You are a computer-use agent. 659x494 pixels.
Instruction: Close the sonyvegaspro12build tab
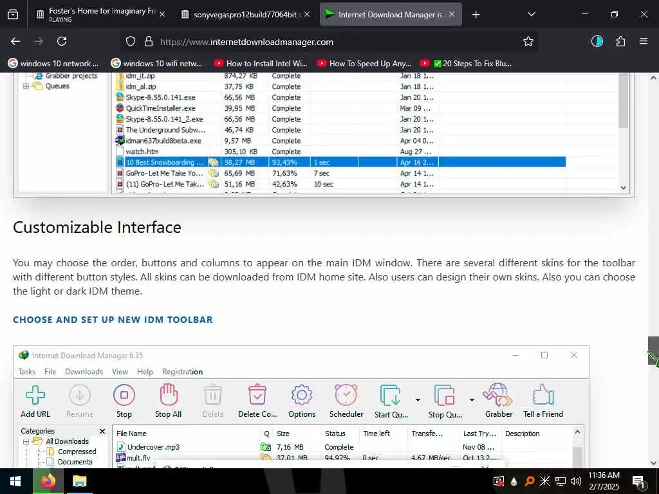click(x=307, y=14)
